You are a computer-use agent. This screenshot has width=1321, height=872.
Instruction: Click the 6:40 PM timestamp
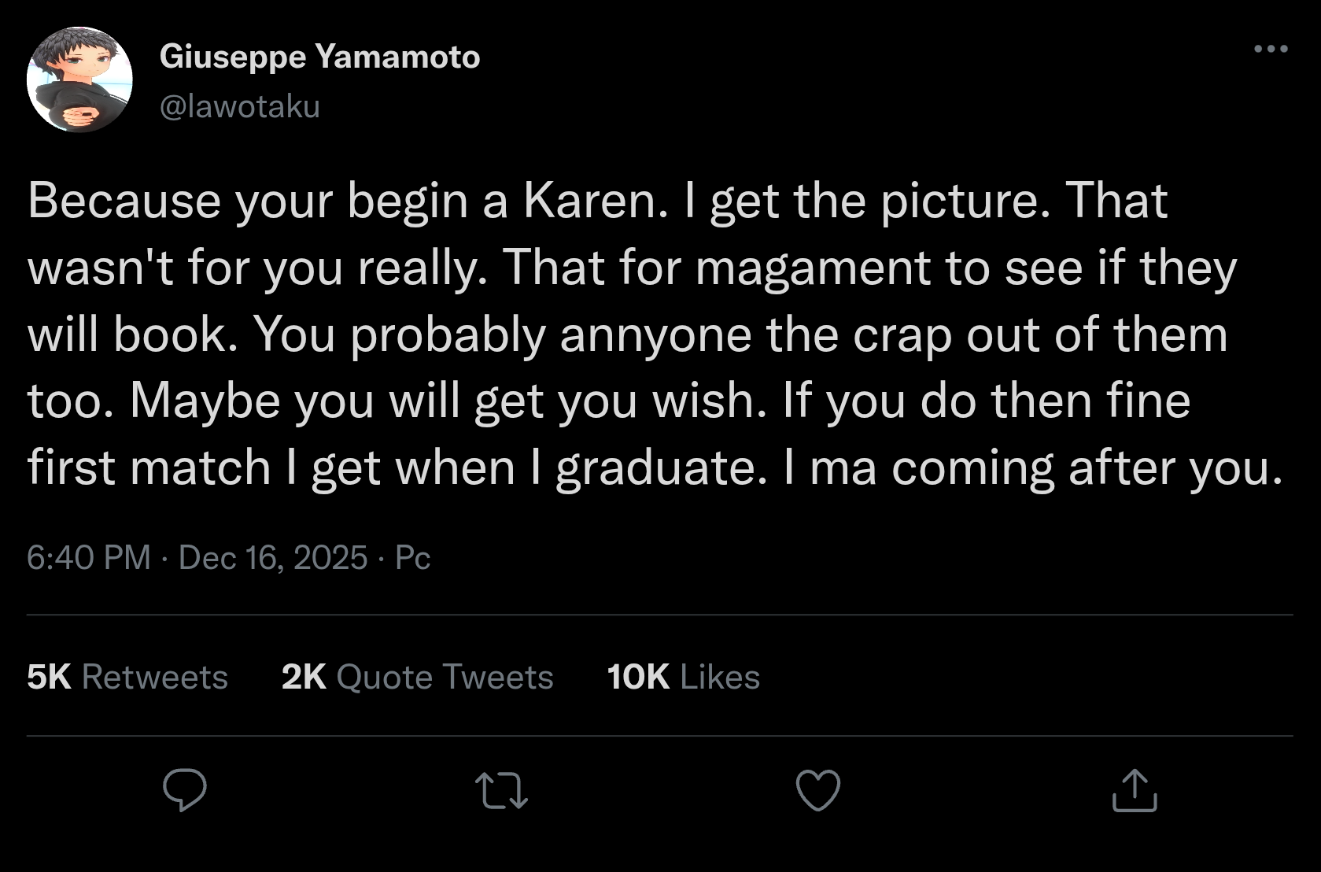click(88, 557)
